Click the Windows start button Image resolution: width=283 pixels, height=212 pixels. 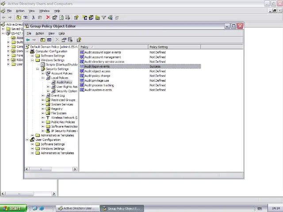click(x=13, y=208)
